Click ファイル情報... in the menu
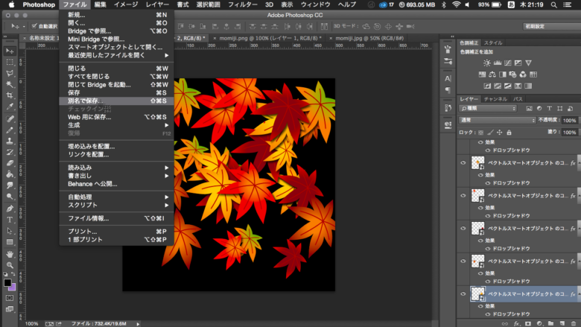 coord(88,218)
